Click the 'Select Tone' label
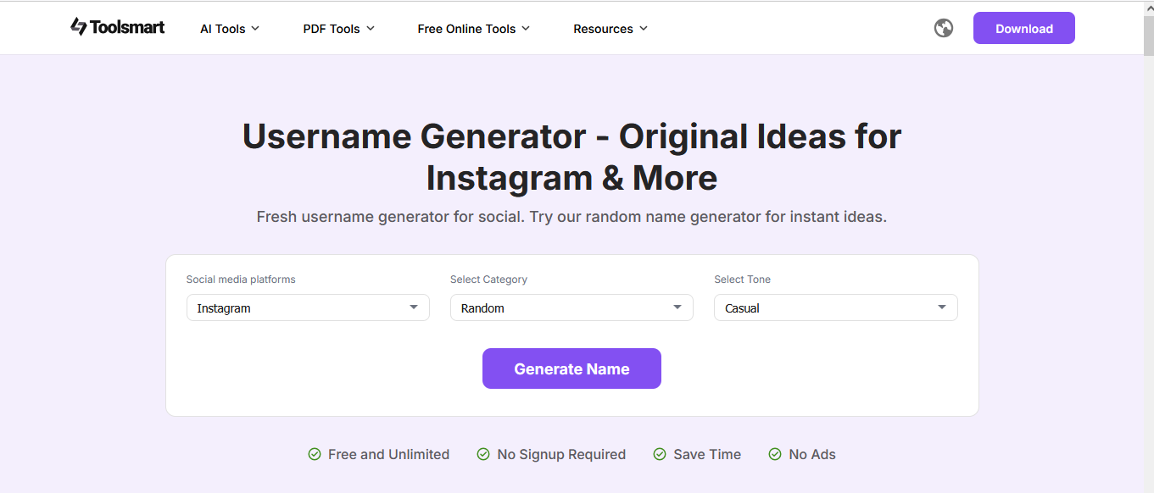This screenshot has height=493, width=1154. tap(743, 280)
